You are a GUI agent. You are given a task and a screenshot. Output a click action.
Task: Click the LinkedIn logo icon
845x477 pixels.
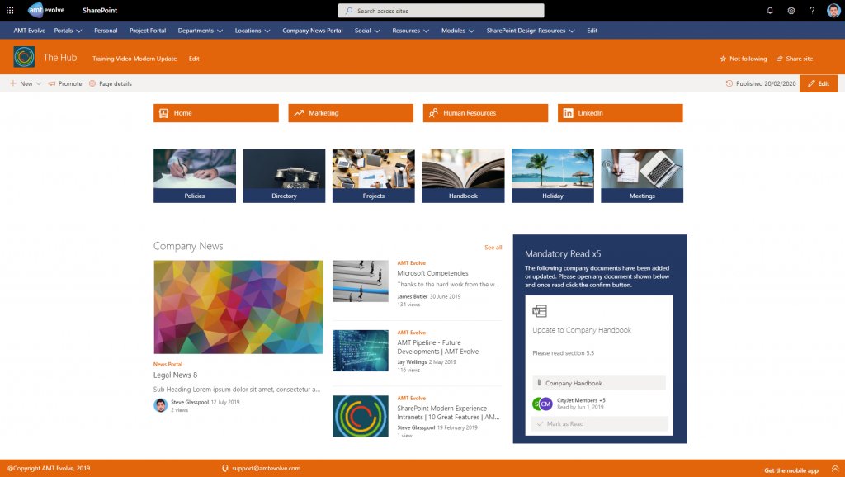coord(568,113)
